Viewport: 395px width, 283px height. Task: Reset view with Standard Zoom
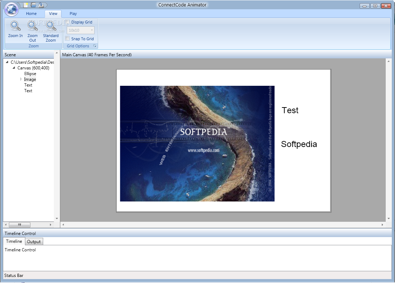coord(51,31)
